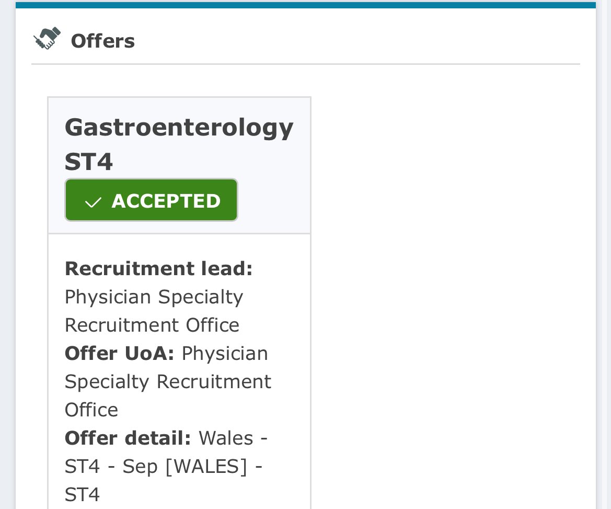This screenshot has width=611, height=509.
Task: Click the [WALES] text in offer detail
Action: [206, 466]
